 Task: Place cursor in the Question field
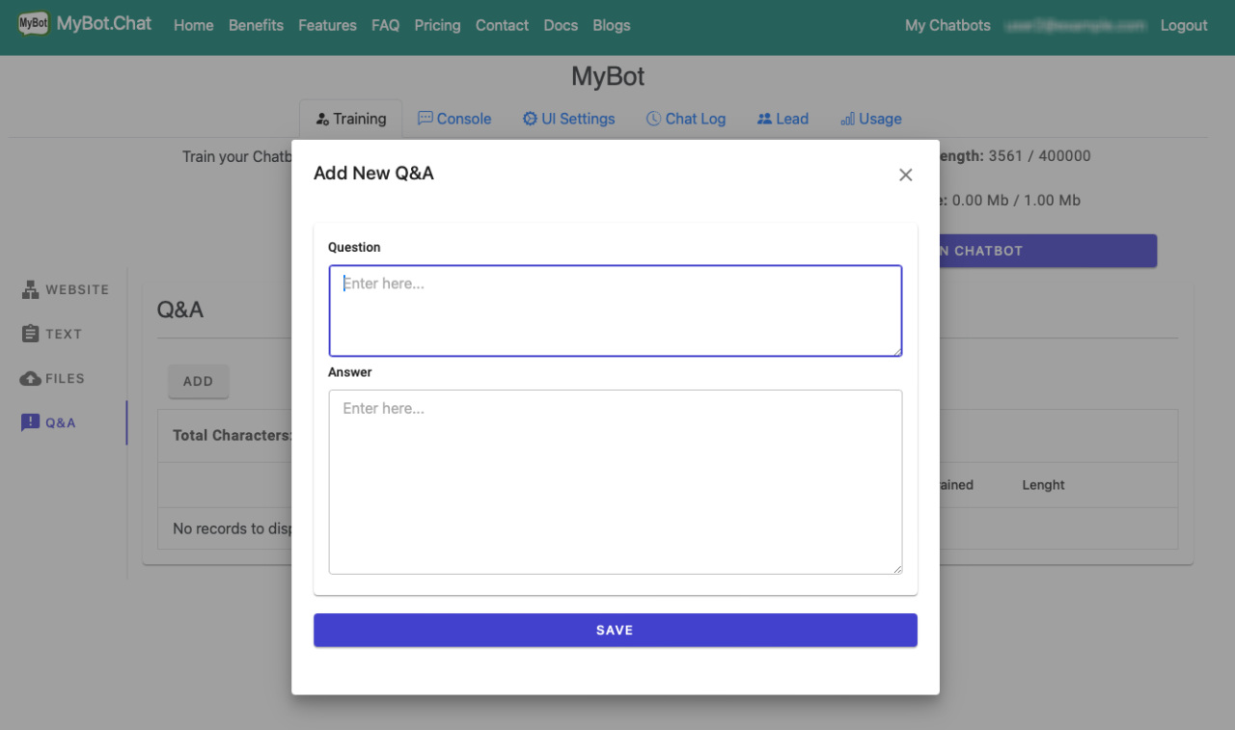pyautogui.click(x=615, y=309)
